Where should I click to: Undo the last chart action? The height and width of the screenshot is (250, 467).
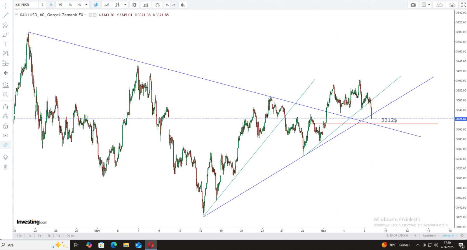pyautogui.click(x=167, y=5)
